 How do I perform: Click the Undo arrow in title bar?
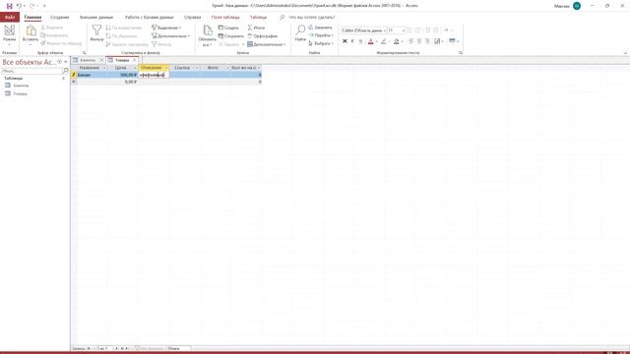pyautogui.click(x=19, y=6)
